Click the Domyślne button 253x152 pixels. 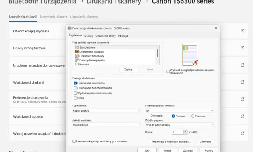(x=205, y=142)
